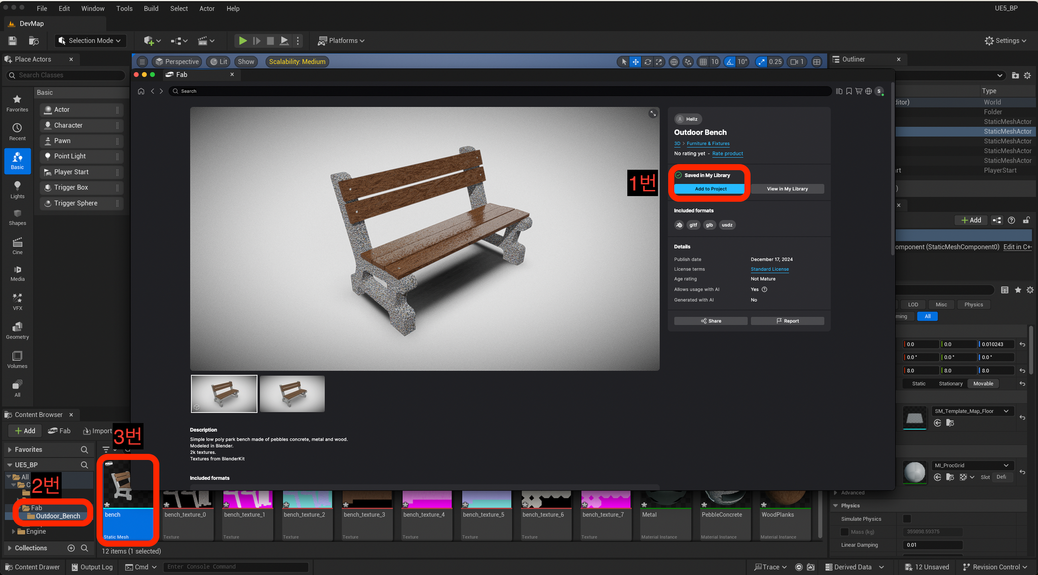Toggle world coordinate system globe icon
The height and width of the screenshot is (575, 1038).
coord(674,62)
